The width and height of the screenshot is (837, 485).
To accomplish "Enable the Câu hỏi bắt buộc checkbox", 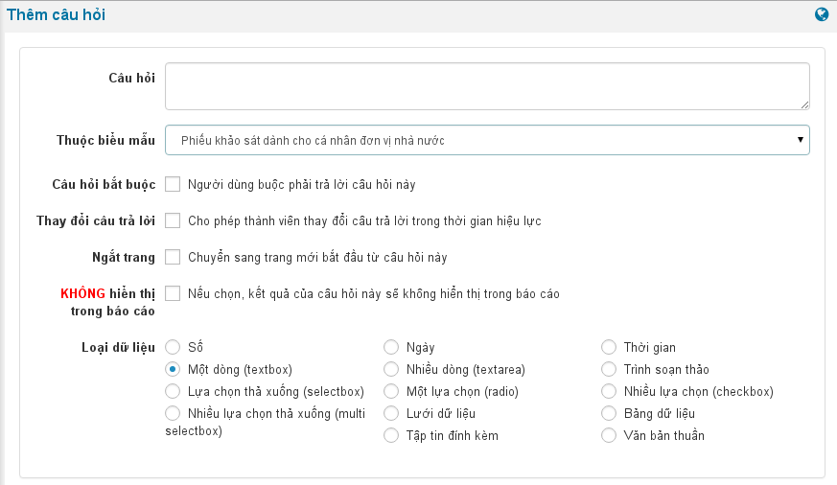I will 173,184.
